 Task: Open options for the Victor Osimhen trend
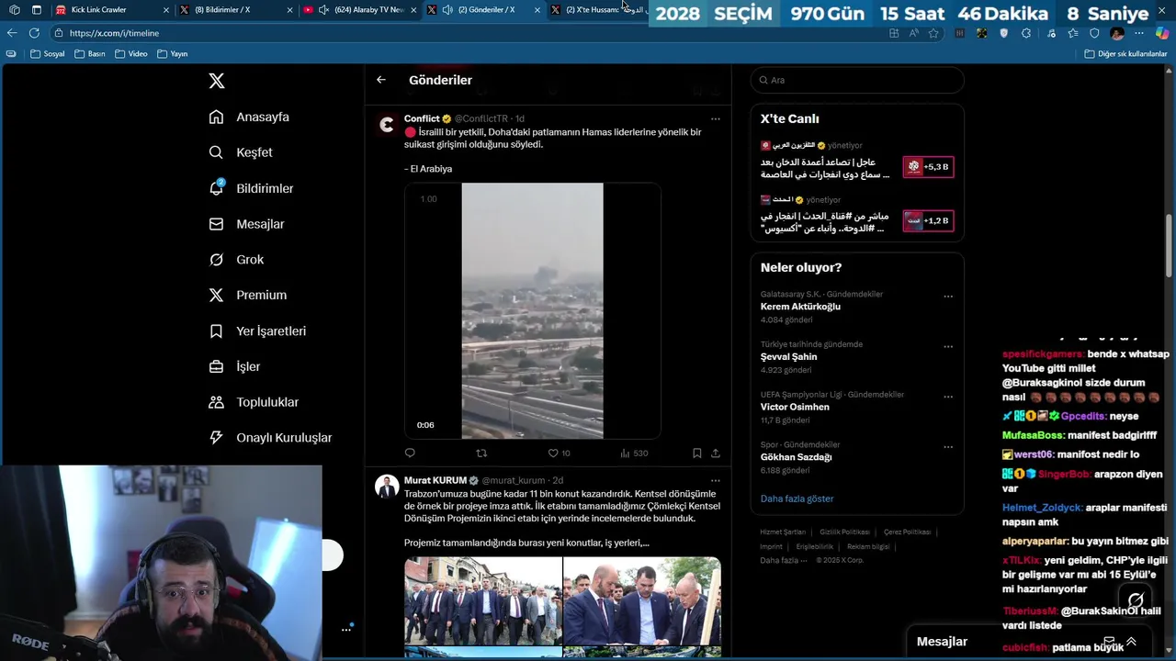tap(948, 397)
